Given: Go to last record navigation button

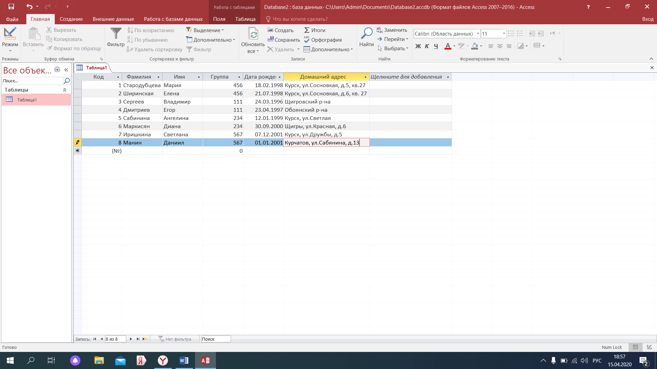Looking at the screenshot, I should point(138,339).
